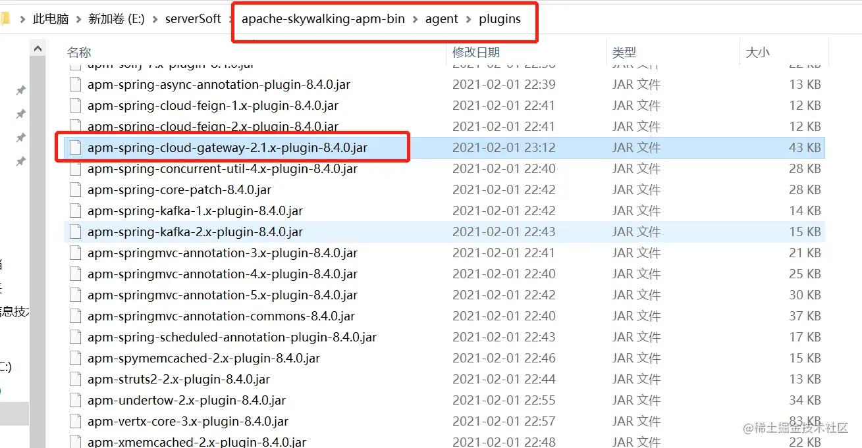Select file apm-struts2-2.x-plugin-8.4.0.jar
Screen dimensions: 862x448
[178, 379]
